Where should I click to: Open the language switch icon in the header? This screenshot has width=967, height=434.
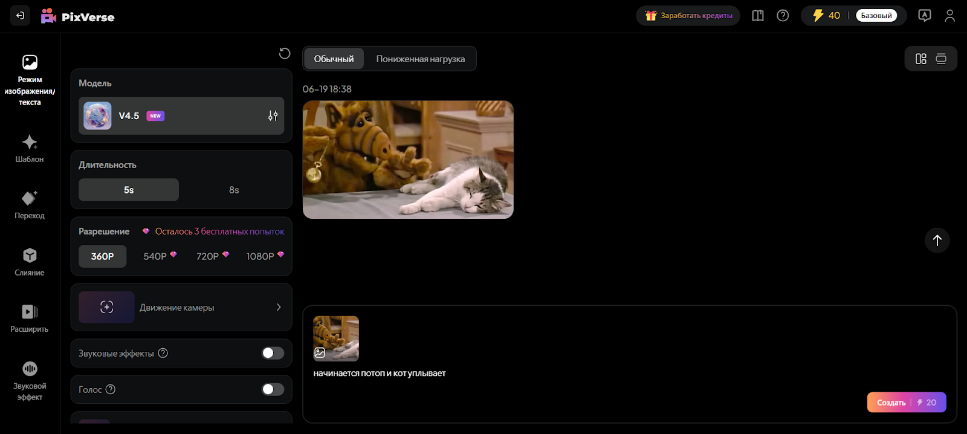point(924,16)
